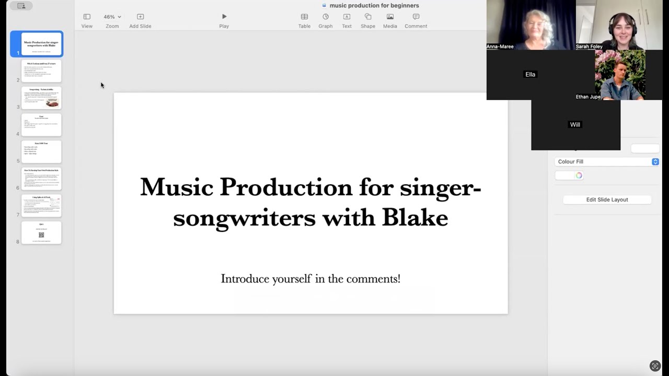Select Ethan Jupe's video tile
The width and height of the screenshot is (669, 376).
620,75
